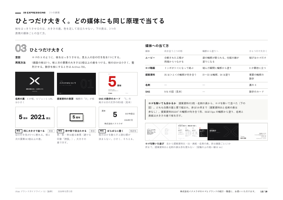
Task: Click the page number "12 / 18"
Action: pyautogui.click(x=264, y=192)
